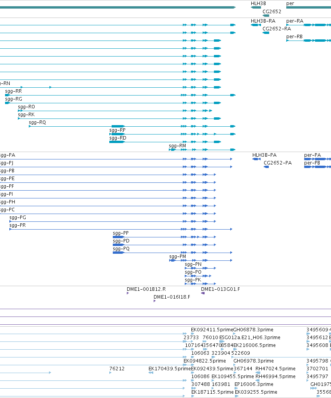Viewport: 331px width, 398px height.
Task: Select the DME1-001B12.R feature label
Action: 146,289
